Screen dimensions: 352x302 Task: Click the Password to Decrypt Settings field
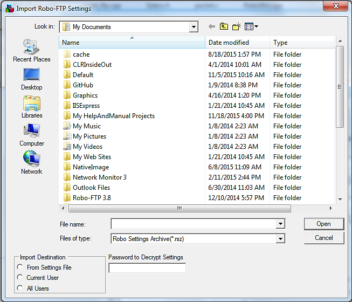tap(147, 268)
